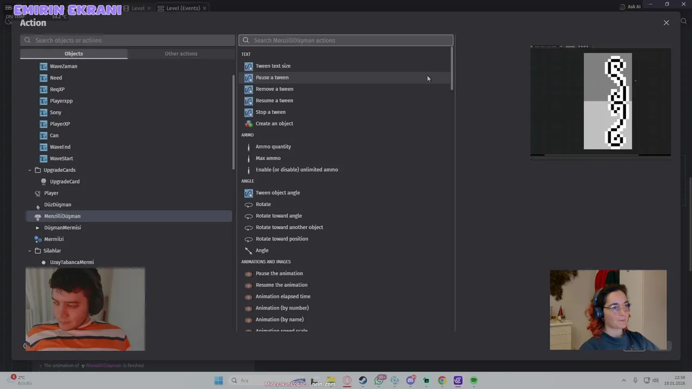Collapse the Silahlar folder
The height and width of the screenshot is (389, 692).
click(30, 251)
